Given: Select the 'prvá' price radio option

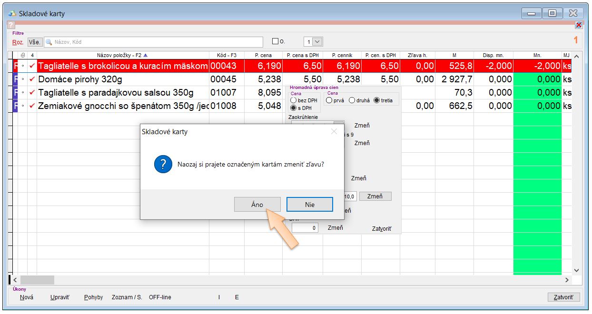Looking at the screenshot, I should click(329, 100).
